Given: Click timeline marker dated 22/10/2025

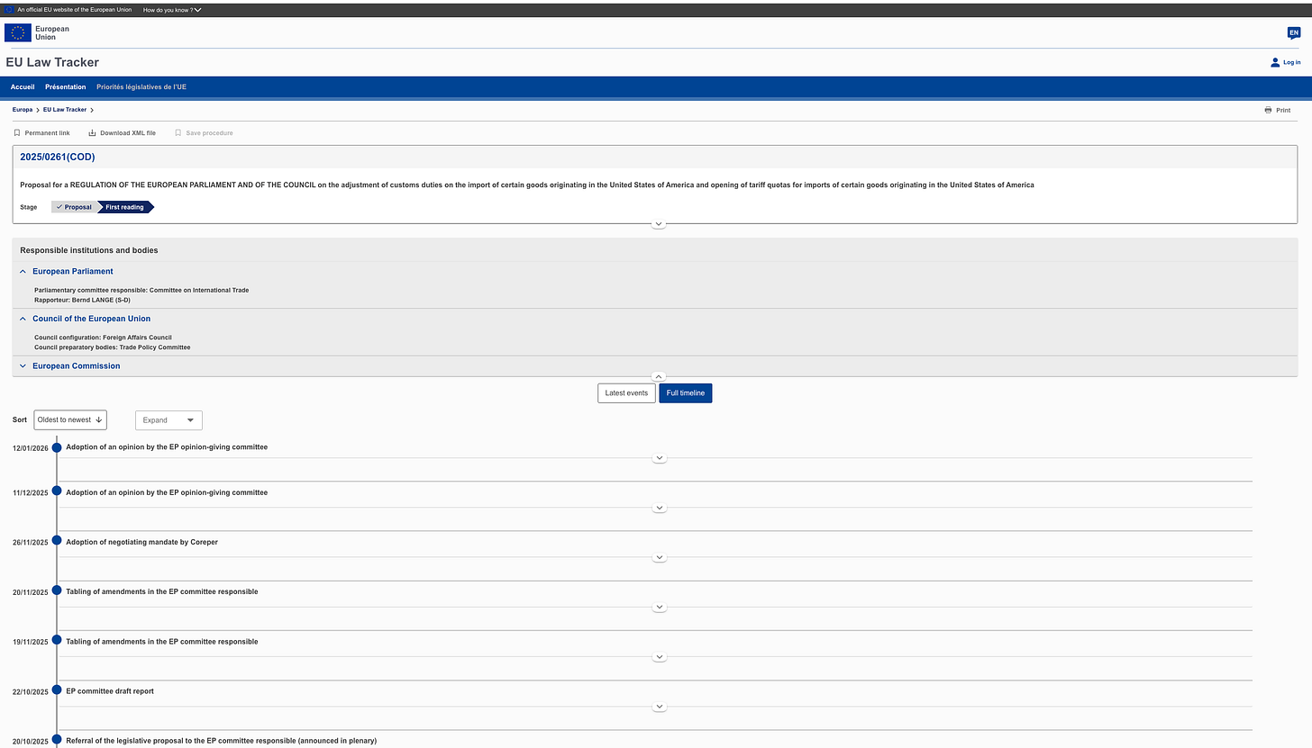Looking at the screenshot, I should pyautogui.click(x=57, y=689).
